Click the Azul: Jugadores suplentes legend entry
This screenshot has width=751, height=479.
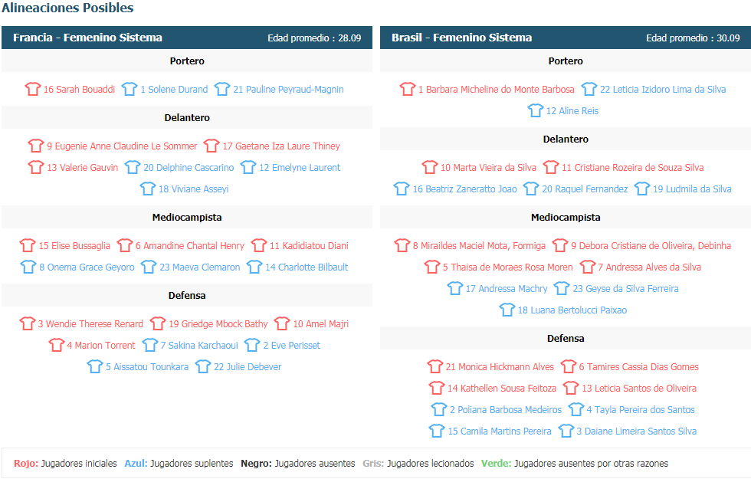[x=179, y=463]
